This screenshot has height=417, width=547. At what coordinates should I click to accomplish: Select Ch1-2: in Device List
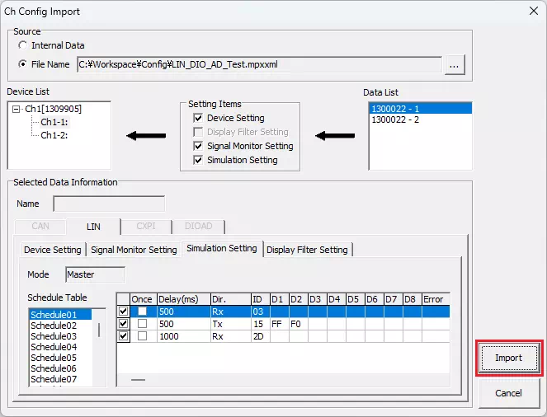[54, 135]
